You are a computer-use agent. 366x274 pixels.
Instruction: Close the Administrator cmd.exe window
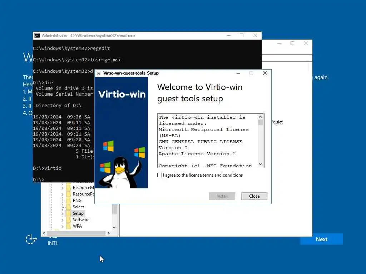[x=255, y=35]
